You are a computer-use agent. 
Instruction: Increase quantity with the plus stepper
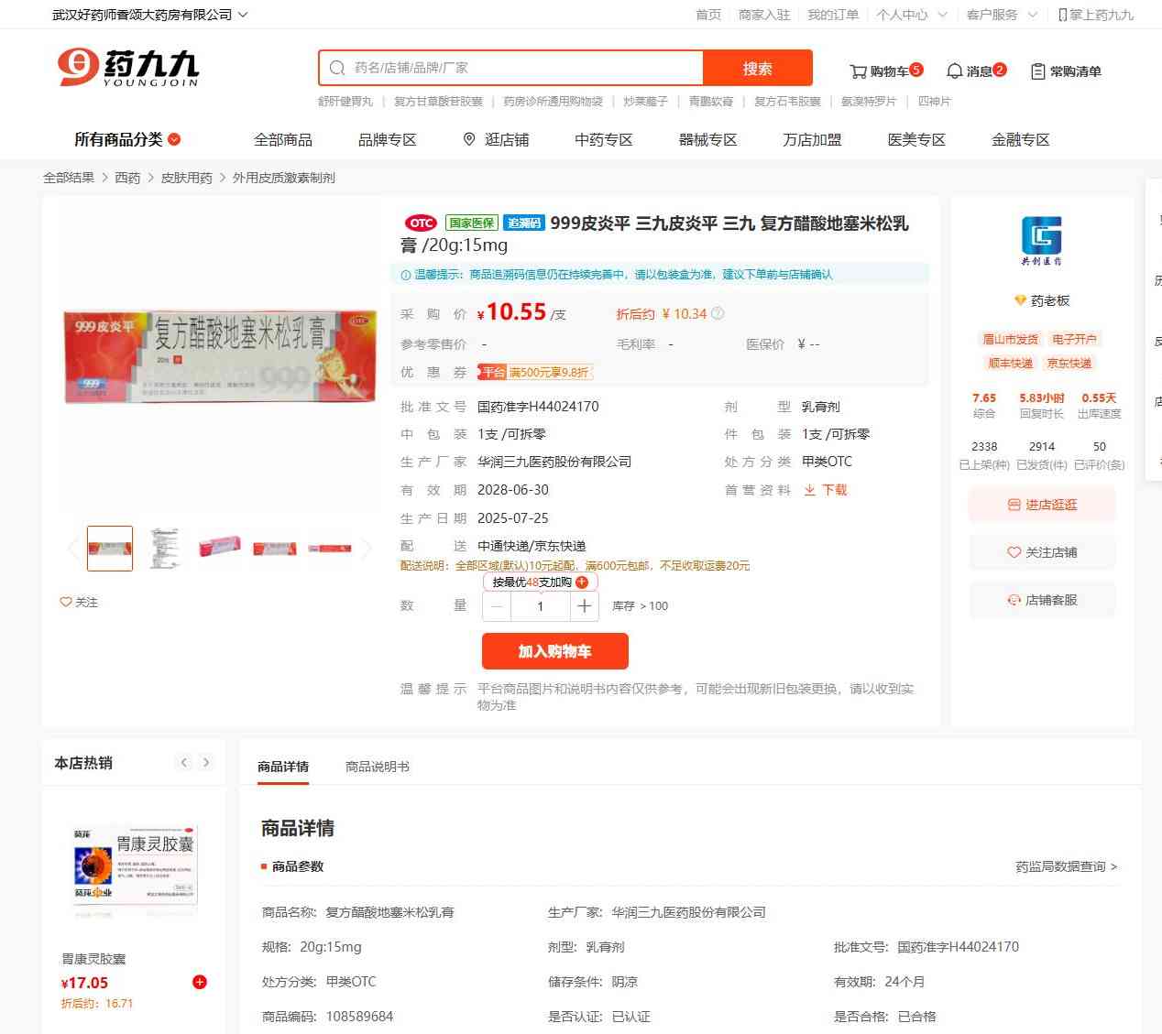click(x=585, y=606)
